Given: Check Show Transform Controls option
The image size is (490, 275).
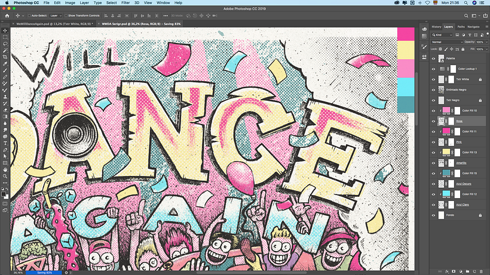Looking at the screenshot, I should pos(66,16).
